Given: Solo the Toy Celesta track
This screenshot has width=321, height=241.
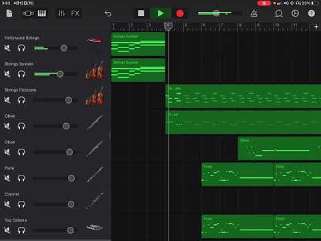Looking at the screenshot, I should click(x=21, y=230).
